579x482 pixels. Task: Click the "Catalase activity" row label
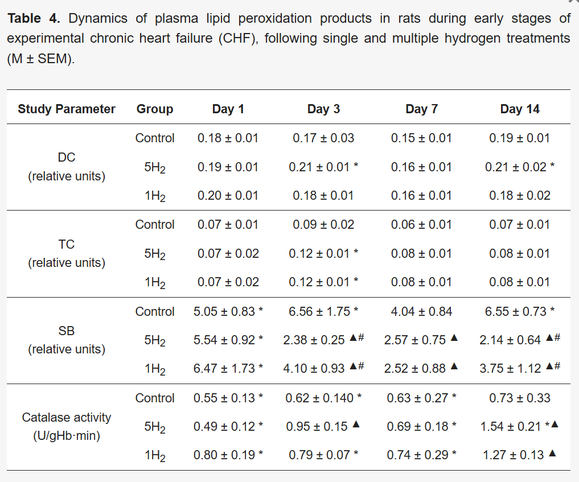click(x=67, y=418)
